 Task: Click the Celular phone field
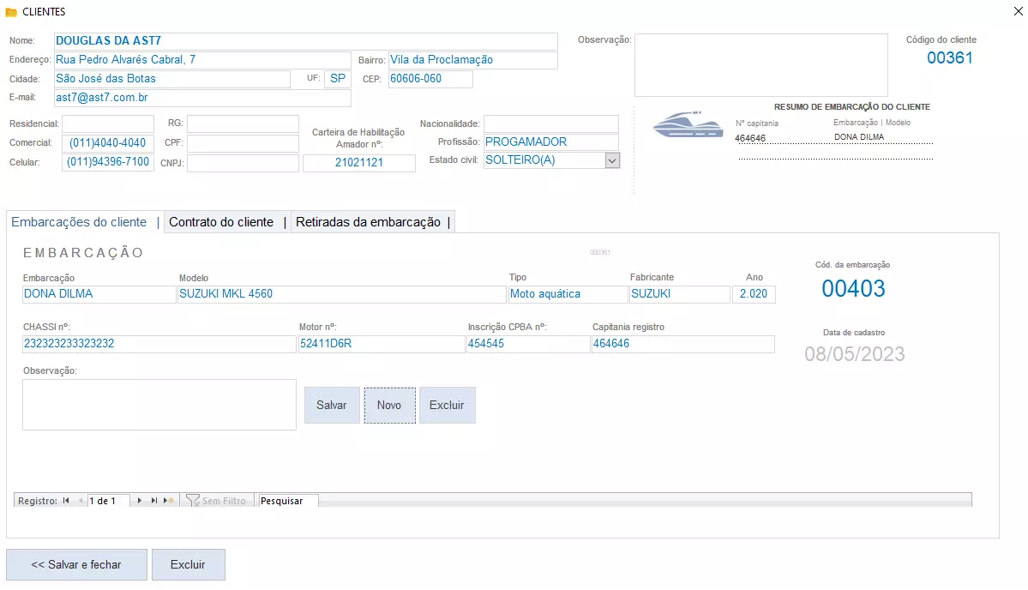pos(108,162)
